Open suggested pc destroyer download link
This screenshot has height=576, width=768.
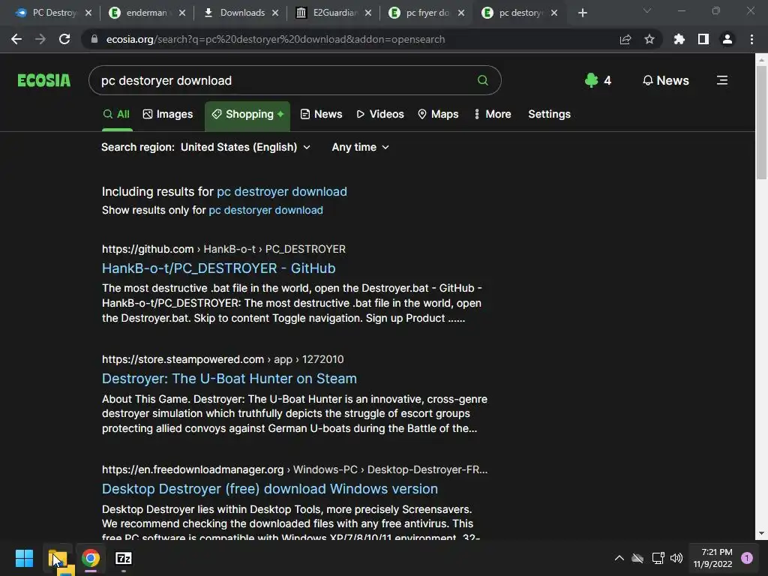(282, 191)
